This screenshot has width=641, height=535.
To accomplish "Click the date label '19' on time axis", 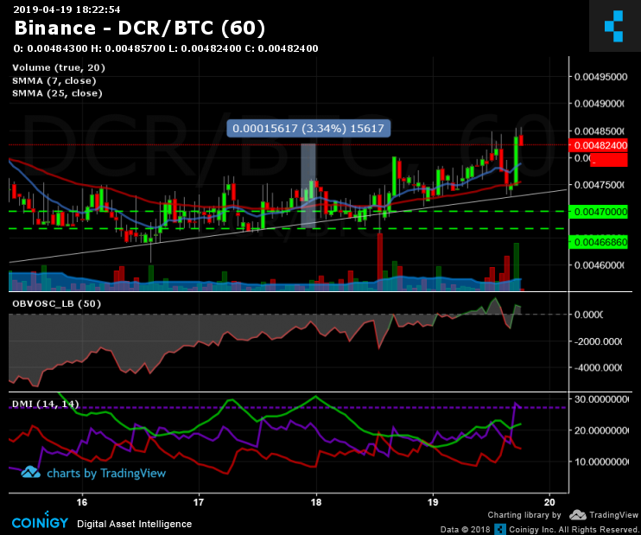I will [x=433, y=502].
